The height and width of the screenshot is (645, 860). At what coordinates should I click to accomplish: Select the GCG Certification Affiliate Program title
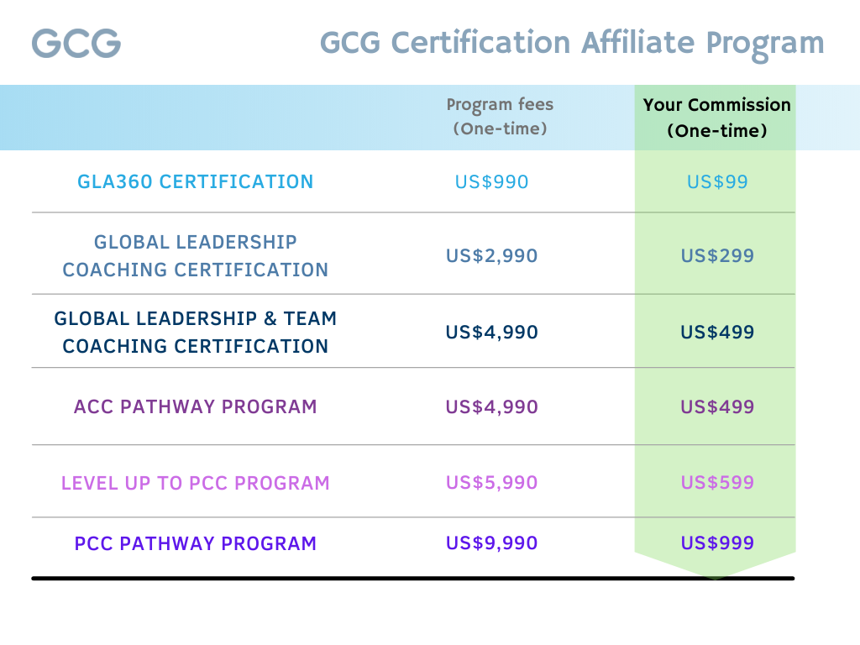pyautogui.click(x=572, y=44)
